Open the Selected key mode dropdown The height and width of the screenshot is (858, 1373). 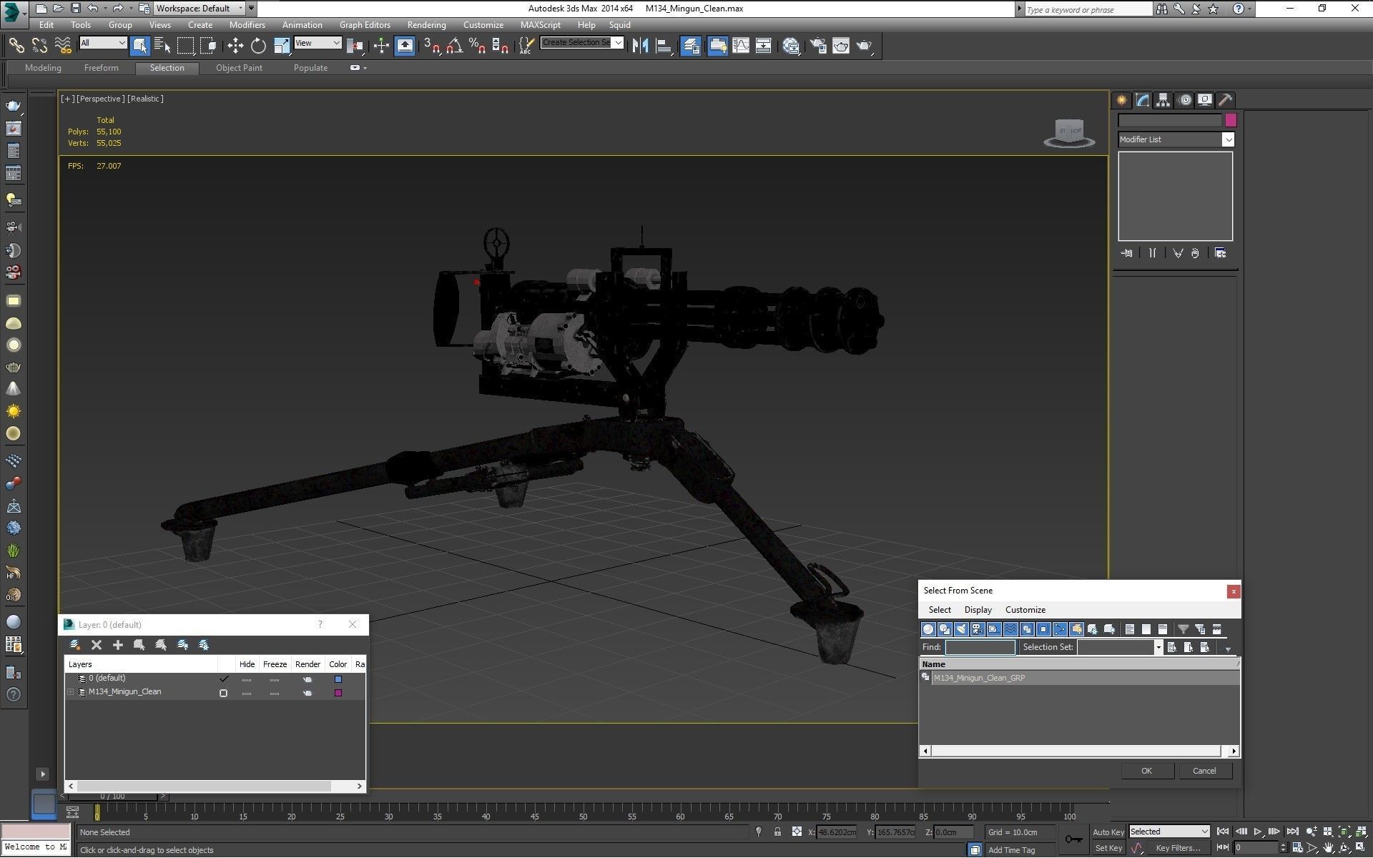(x=1168, y=832)
